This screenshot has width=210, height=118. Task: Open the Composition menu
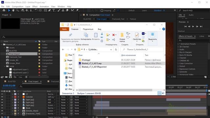tap(17, 7)
